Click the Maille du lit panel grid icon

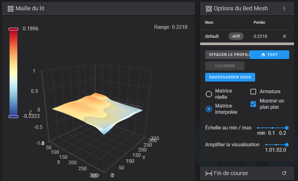(x=10, y=8)
